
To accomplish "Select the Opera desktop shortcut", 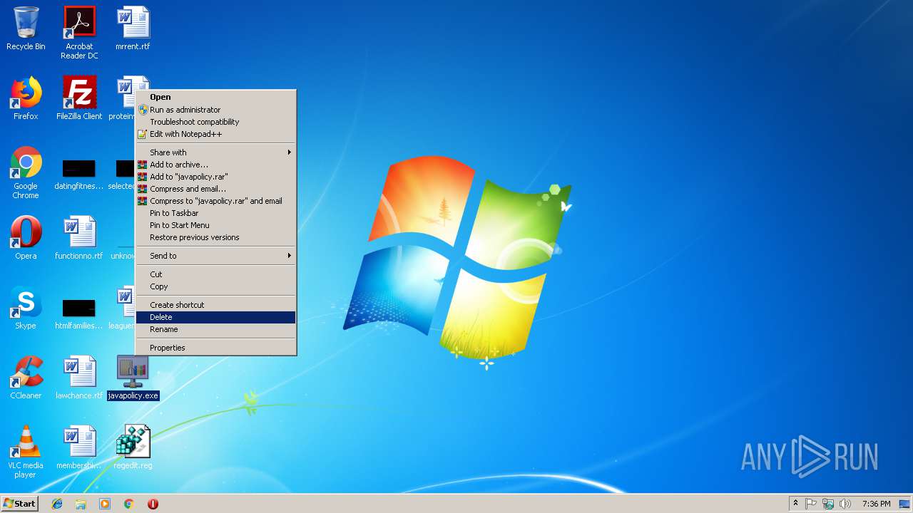I will (26, 238).
